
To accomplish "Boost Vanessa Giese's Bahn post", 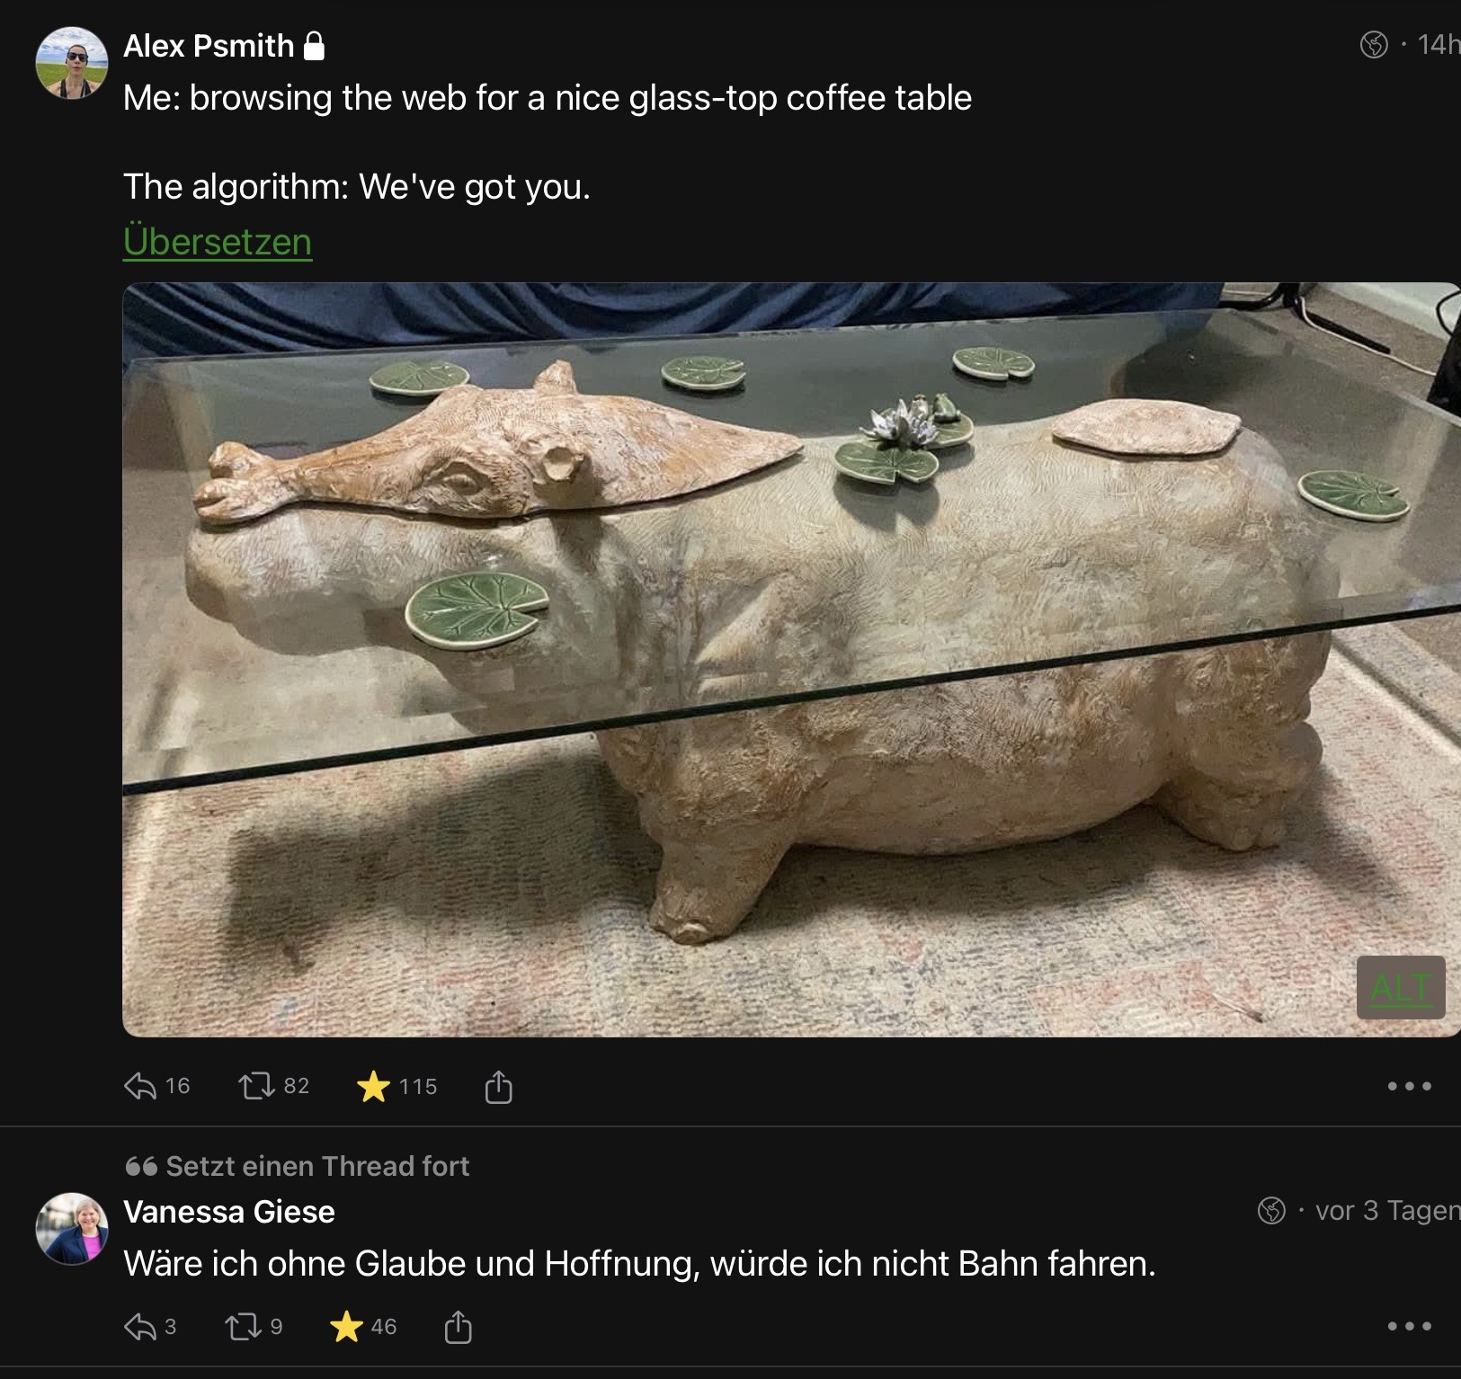I will click(x=242, y=1327).
